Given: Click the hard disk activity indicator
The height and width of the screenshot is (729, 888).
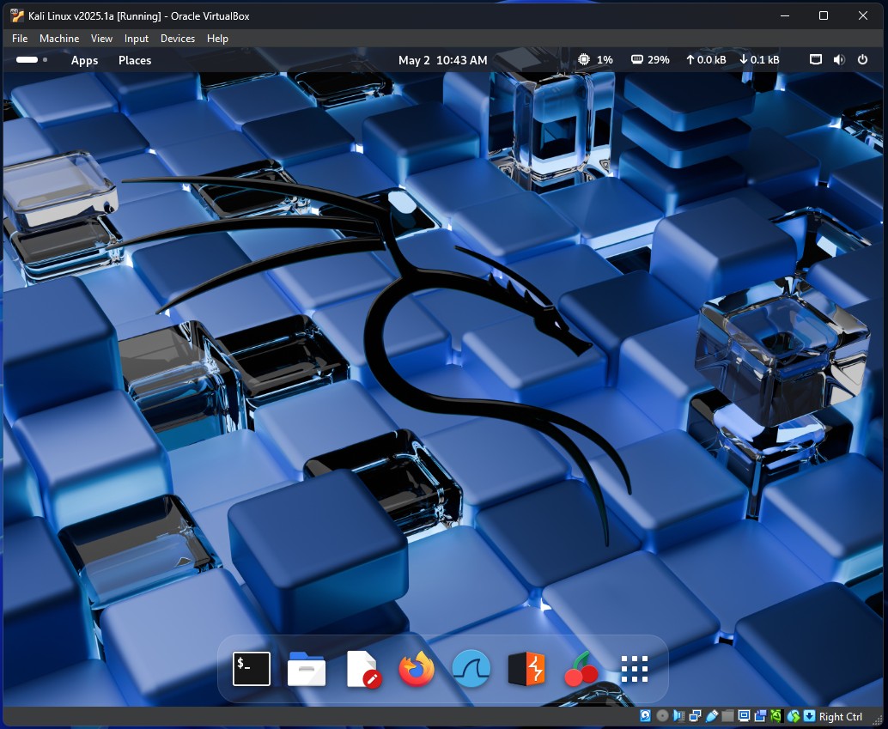Looking at the screenshot, I should click(645, 716).
